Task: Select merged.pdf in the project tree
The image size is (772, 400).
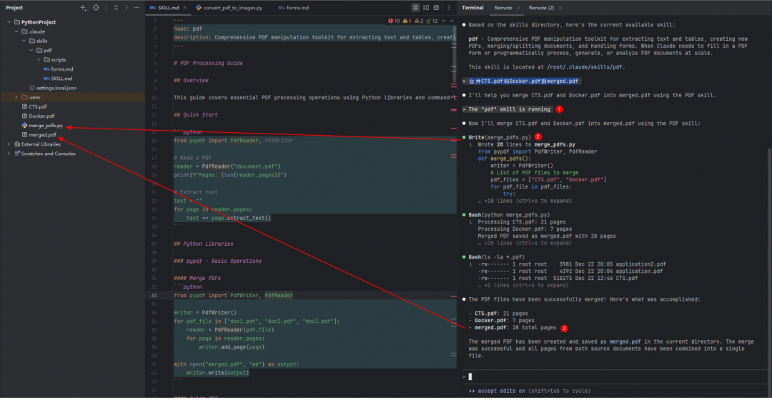Action: tap(42, 134)
